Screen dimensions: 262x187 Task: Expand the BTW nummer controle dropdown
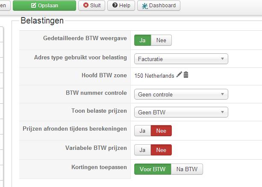tap(181, 94)
